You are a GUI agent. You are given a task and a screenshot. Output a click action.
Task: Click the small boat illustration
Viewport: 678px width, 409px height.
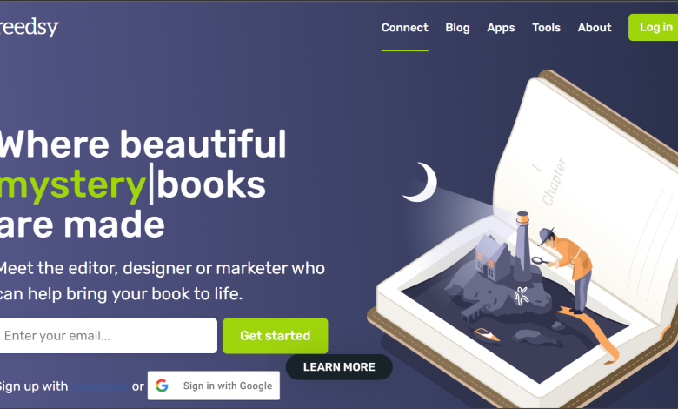pos(487,334)
